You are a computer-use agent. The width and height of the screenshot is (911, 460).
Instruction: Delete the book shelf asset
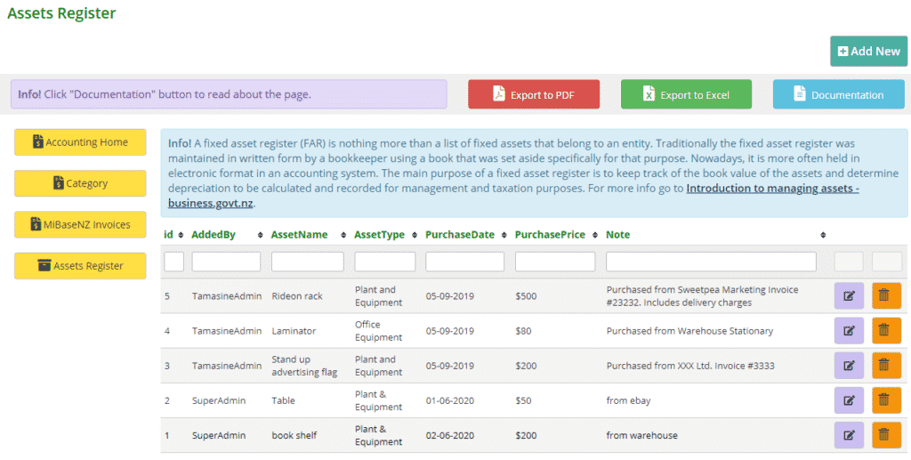(x=886, y=436)
